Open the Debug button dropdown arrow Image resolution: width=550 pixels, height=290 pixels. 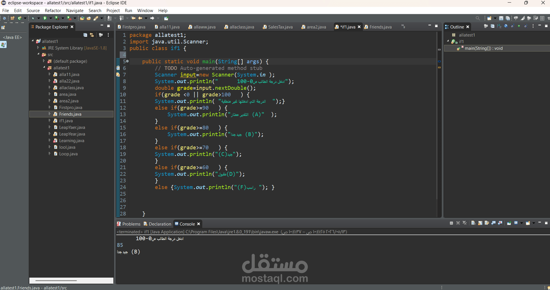(x=39, y=18)
